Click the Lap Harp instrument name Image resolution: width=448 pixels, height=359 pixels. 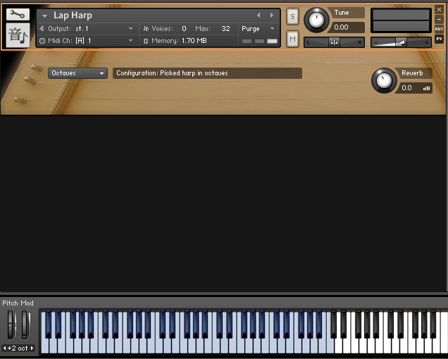73,15
